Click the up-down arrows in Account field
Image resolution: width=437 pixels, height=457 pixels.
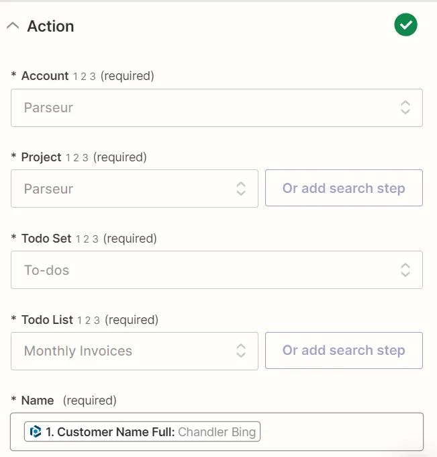405,108
